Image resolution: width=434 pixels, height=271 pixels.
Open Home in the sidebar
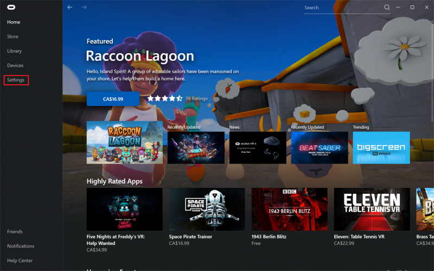[x=14, y=22]
